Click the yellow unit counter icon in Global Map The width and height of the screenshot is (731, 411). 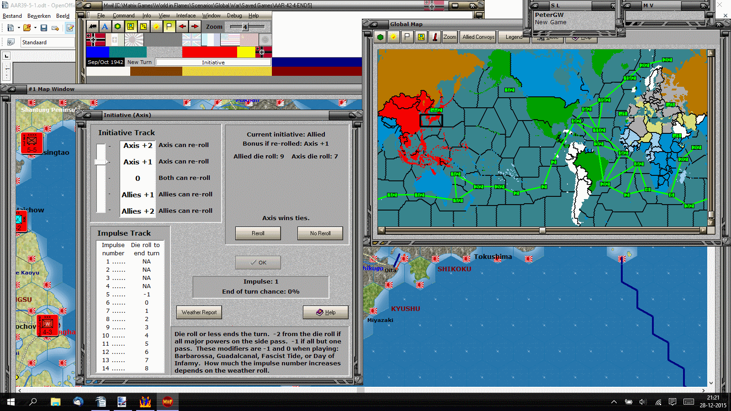(421, 37)
